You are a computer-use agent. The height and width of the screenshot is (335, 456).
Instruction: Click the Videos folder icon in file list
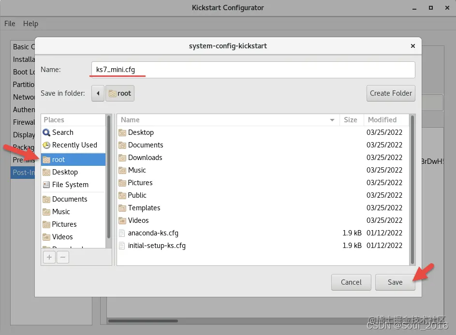click(x=122, y=220)
